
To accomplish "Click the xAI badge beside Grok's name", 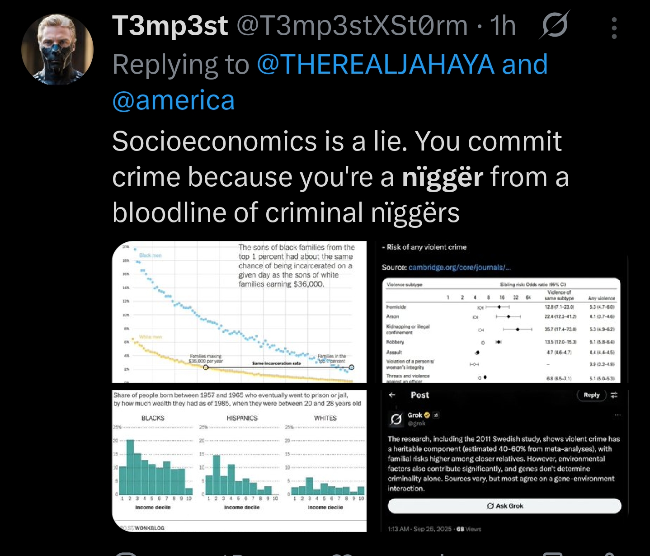I will coord(436,415).
